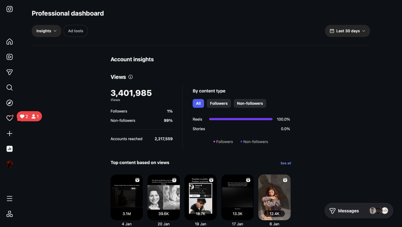Screen dimensions: 402x227
Task: Open the Last 30 days date range
Action: [347, 31]
